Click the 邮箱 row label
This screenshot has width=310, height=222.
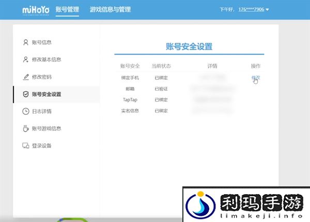130,89
